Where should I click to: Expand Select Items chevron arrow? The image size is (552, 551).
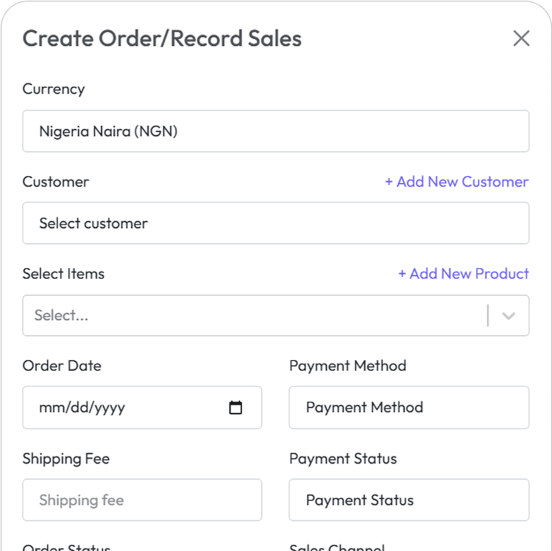509,316
